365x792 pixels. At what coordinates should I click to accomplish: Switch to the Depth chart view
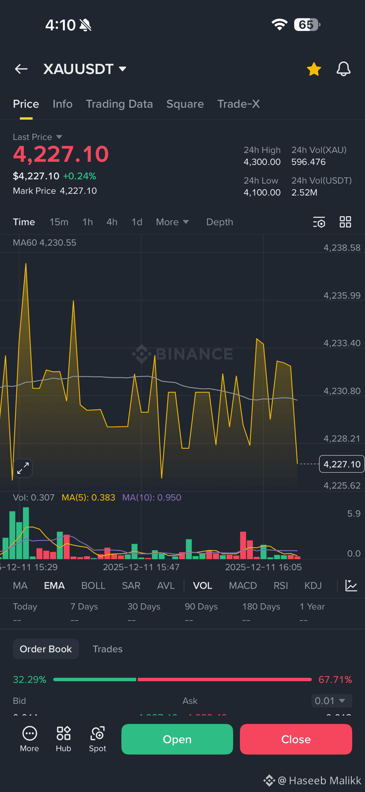pyautogui.click(x=220, y=222)
